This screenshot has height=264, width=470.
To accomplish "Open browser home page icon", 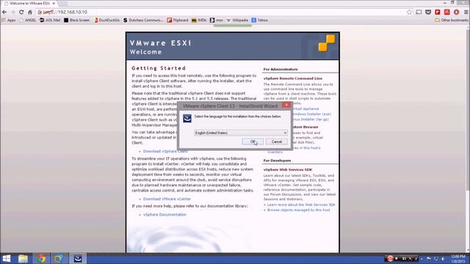I will click(x=30, y=12).
